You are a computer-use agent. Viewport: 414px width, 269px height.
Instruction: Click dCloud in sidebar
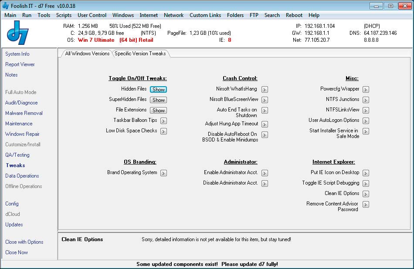click(12, 214)
